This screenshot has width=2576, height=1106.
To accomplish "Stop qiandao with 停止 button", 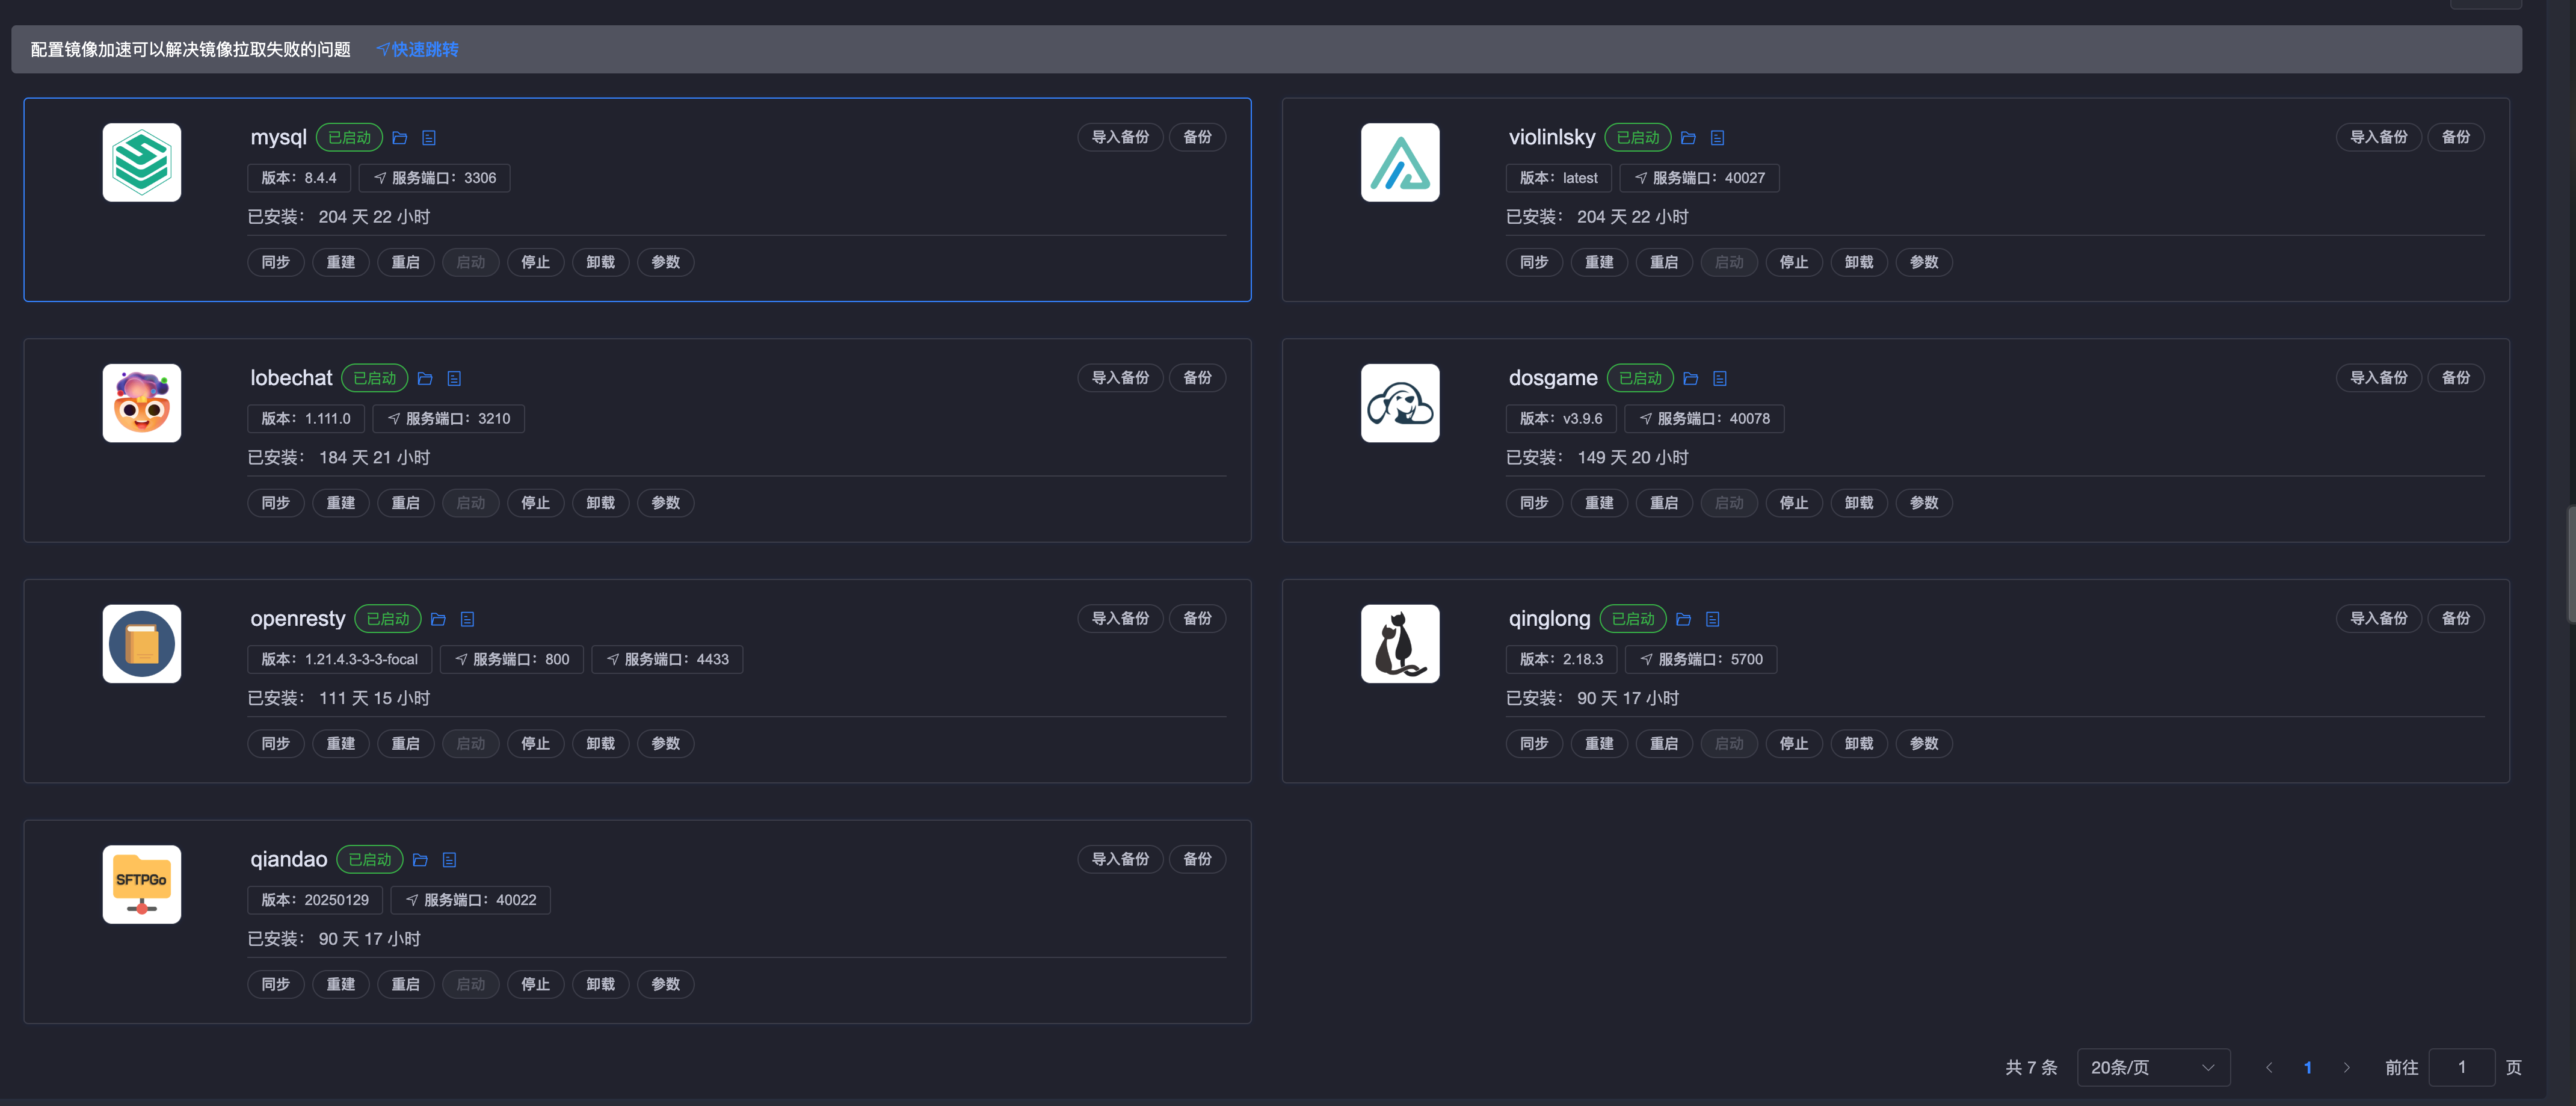I will pyautogui.click(x=536, y=985).
